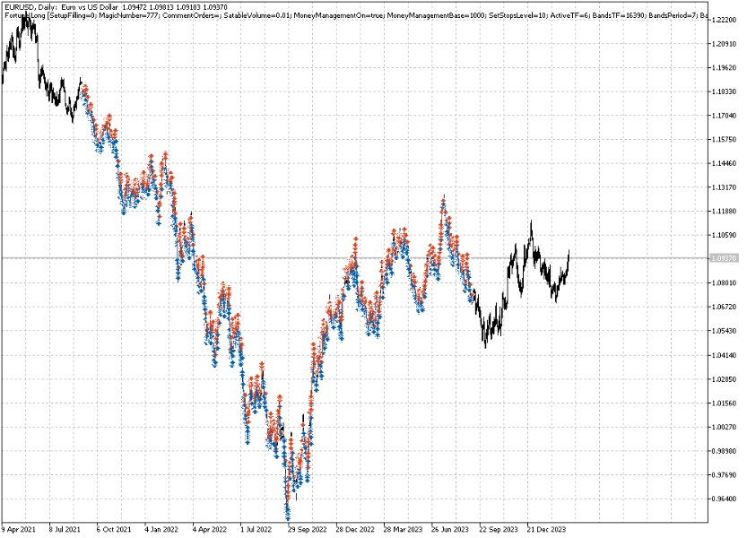Click the lowest blue trade marker on chart

288,516
